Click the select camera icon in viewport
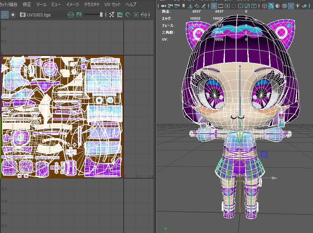Screen dimensions: 313x233 click(x=164, y=6)
